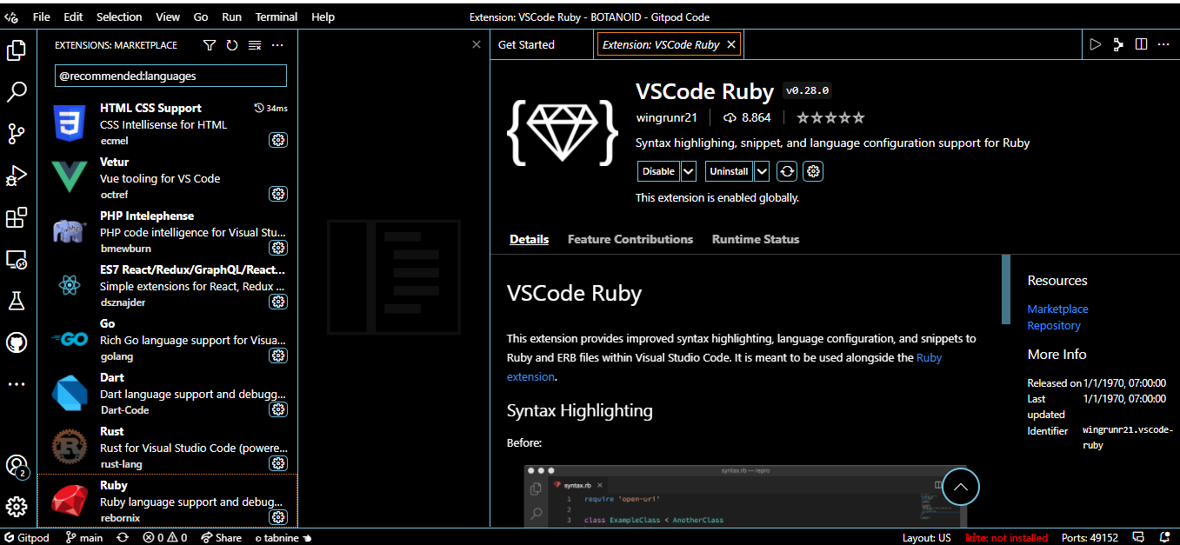Open the Marketplace resource link

1057,309
